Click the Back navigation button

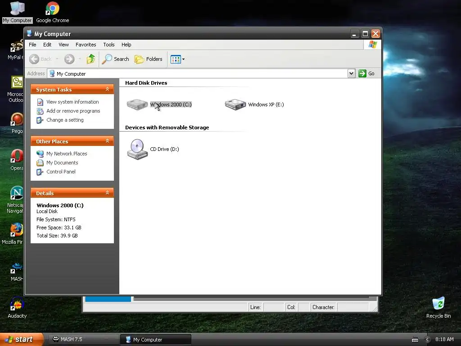click(40, 59)
